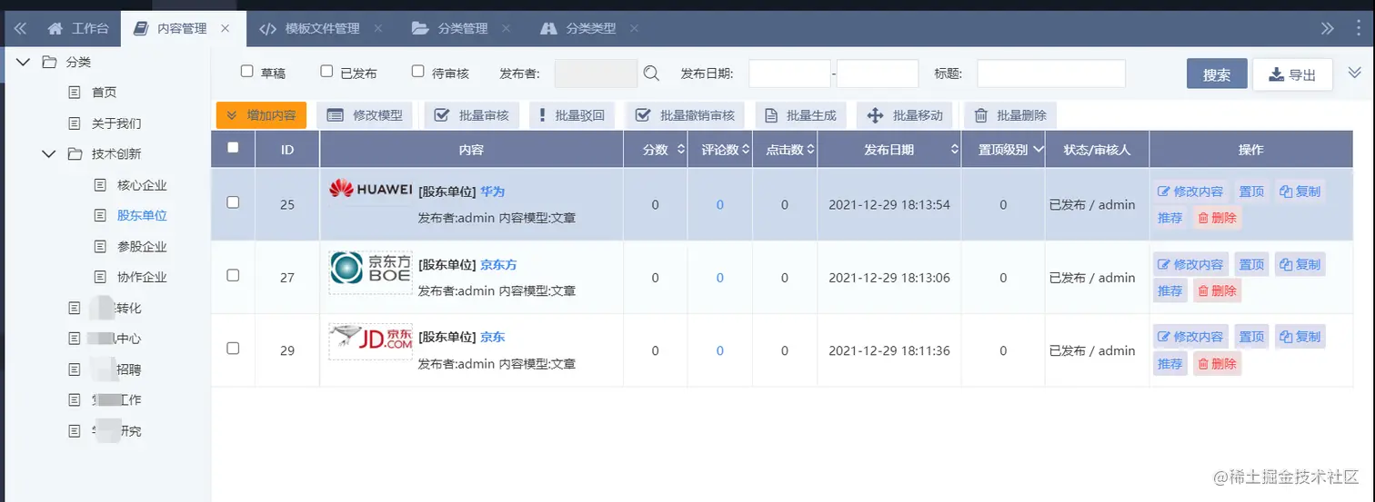Click the end date field of 发布日期
Image resolution: width=1375 pixels, height=502 pixels.
(x=878, y=74)
